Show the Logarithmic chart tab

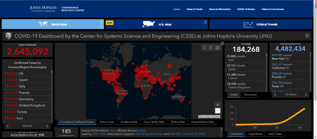pos(255,134)
